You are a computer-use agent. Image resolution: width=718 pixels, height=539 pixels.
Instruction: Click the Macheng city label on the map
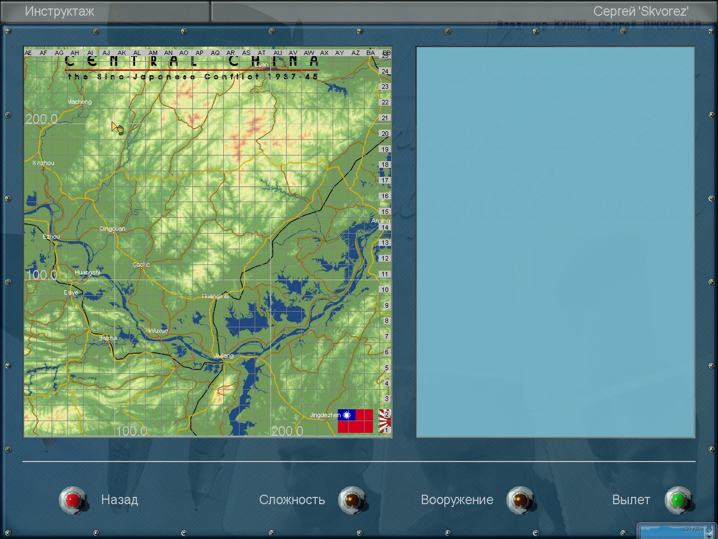(79, 102)
